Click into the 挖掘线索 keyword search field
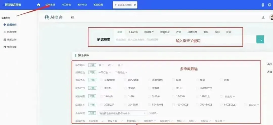The width and height of the screenshot is (273, 125). (185, 40)
